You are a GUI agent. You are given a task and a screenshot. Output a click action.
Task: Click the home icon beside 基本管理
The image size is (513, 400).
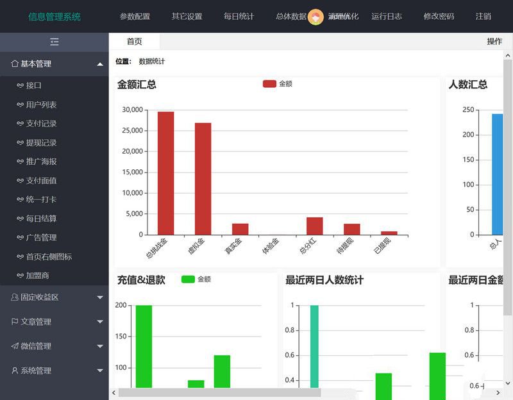tap(14, 64)
